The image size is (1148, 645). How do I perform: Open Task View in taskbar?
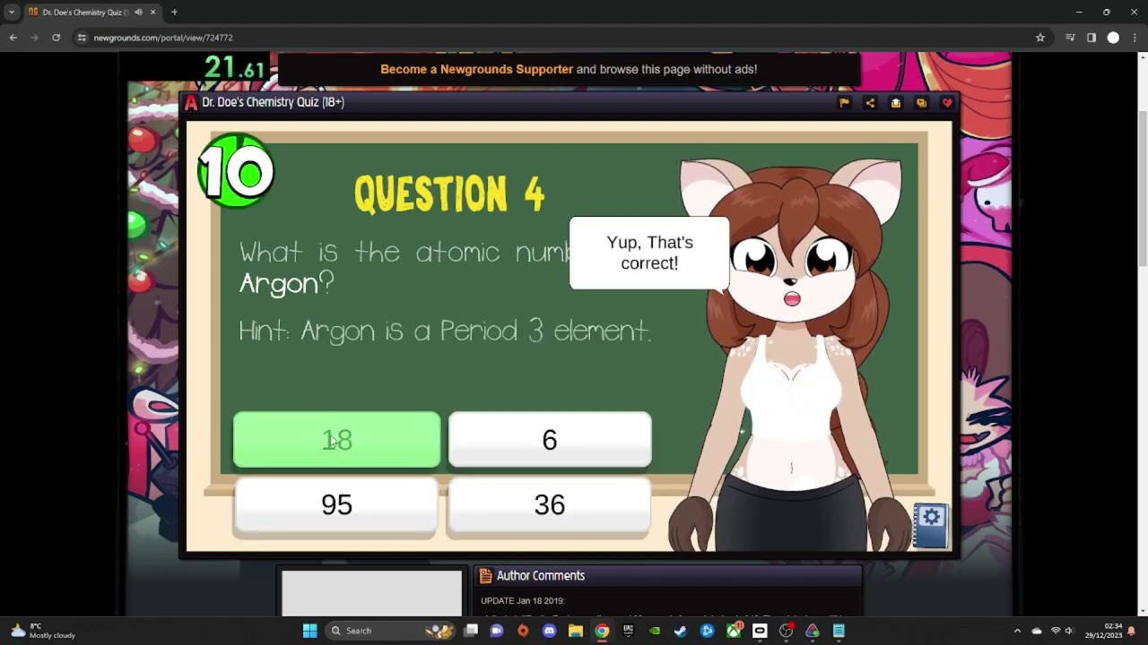click(471, 631)
